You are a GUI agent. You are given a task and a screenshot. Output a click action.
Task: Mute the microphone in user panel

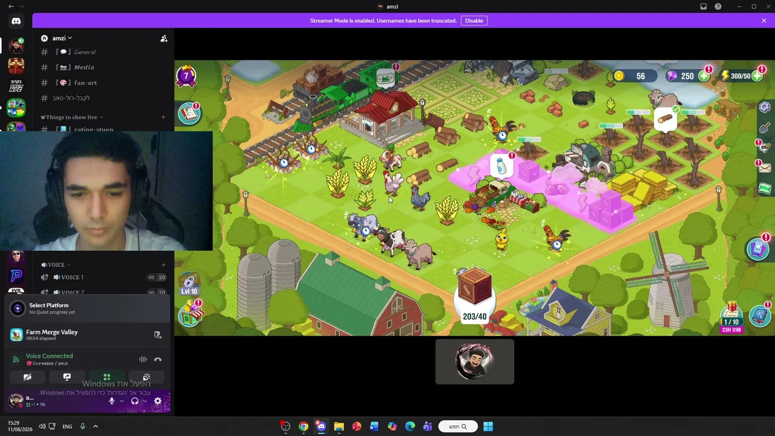point(111,401)
